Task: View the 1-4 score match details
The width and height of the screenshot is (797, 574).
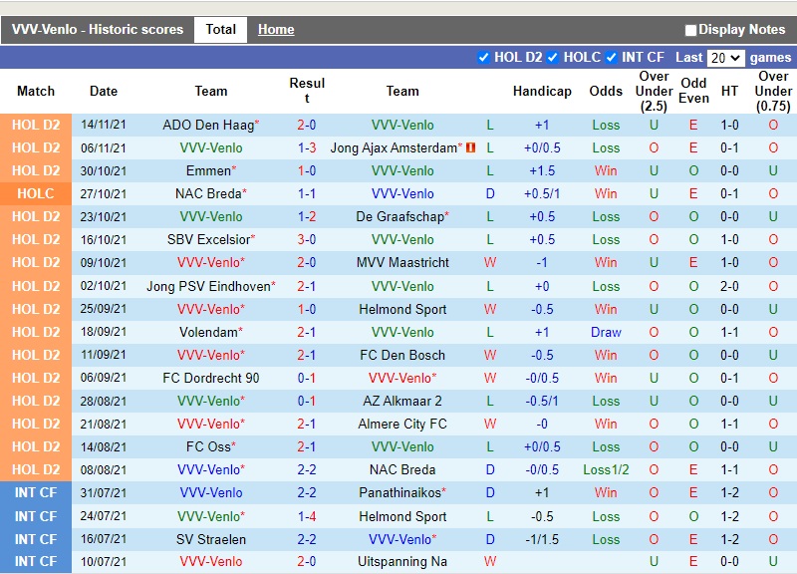Action: [307, 516]
